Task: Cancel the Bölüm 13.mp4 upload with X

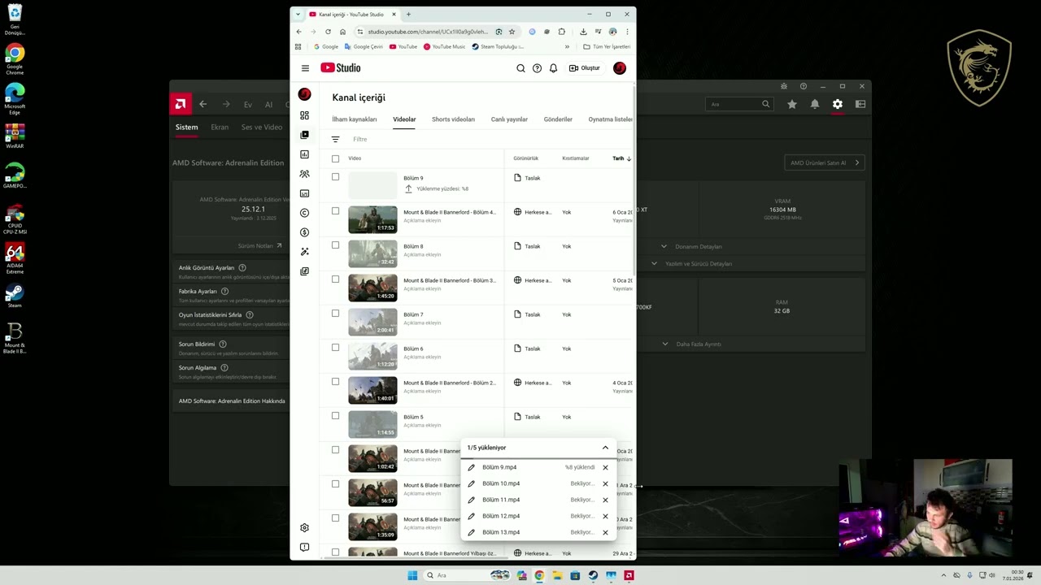Action: pos(605,532)
